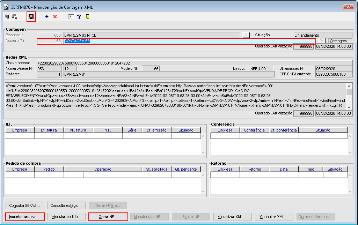Open lookup button beside Empresa field
Viewport: 358px width, 225px height.
[x=246, y=35]
